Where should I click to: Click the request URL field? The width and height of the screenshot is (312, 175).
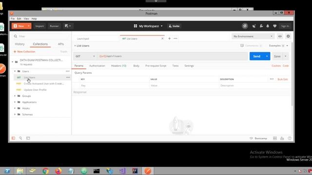[x=172, y=56]
